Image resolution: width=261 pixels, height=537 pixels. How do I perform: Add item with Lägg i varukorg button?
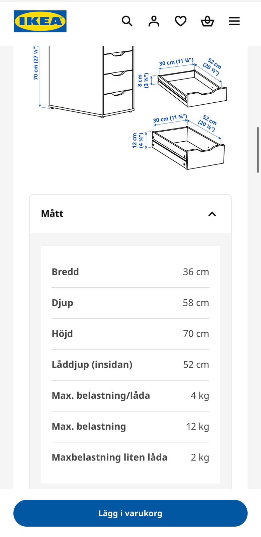pos(130,513)
